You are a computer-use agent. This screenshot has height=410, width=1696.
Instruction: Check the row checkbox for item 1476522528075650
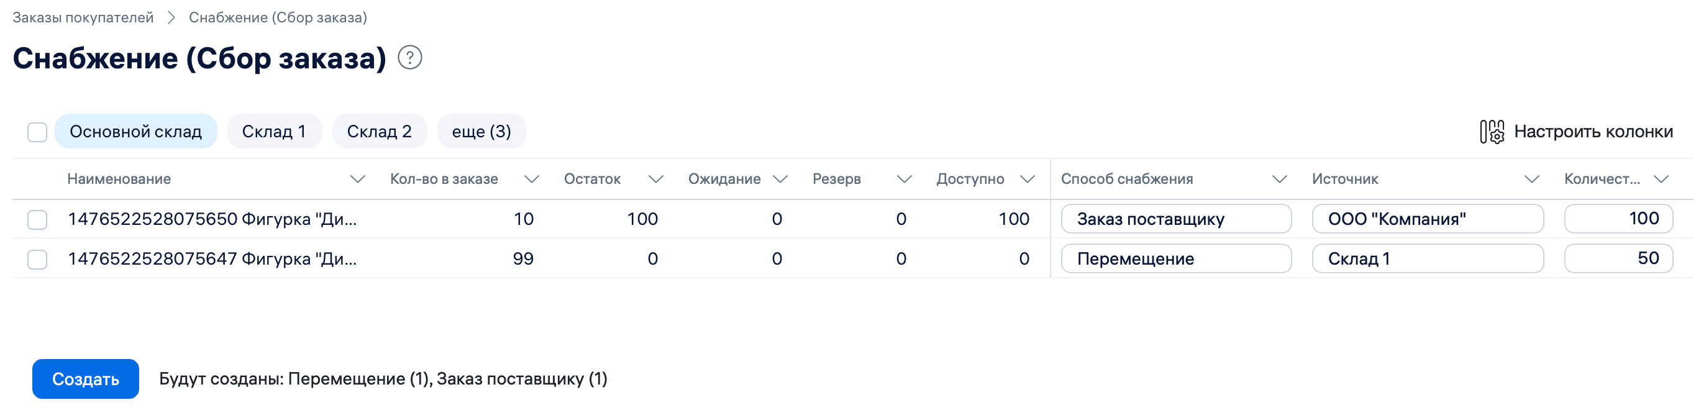(37, 219)
